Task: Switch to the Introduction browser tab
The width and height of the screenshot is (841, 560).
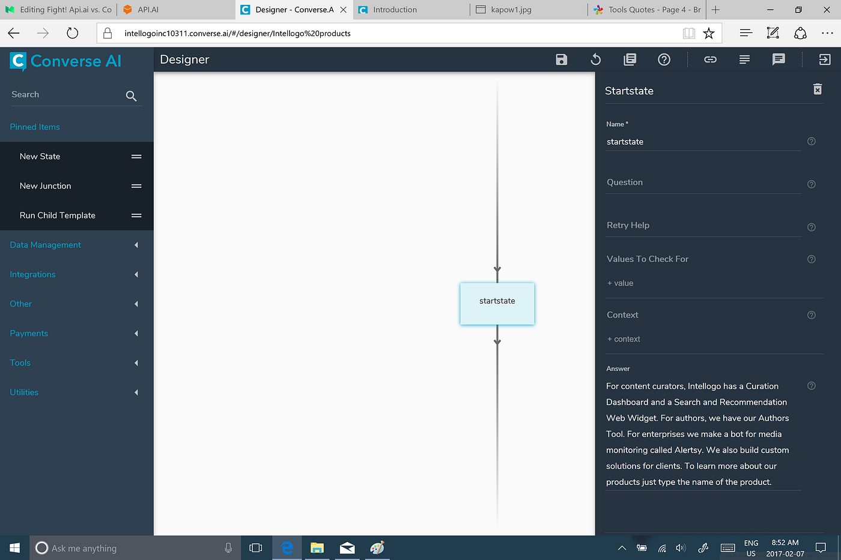Action: 396,10
